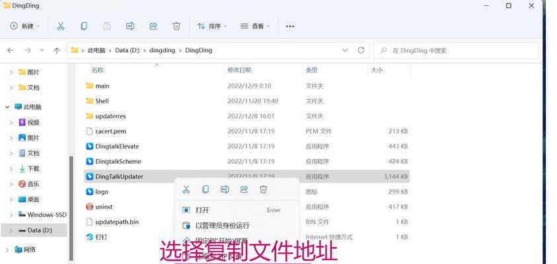Go forward with the right arrow button
The width and height of the screenshot is (557, 264).
pyautogui.click(x=28, y=50)
